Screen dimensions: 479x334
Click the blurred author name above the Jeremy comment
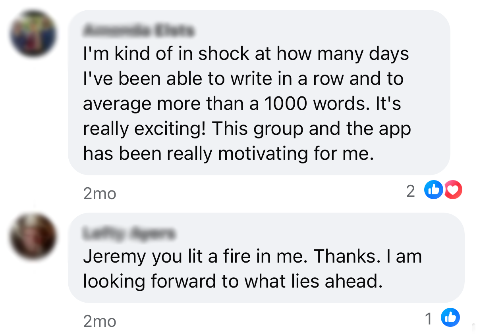[129, 234]
